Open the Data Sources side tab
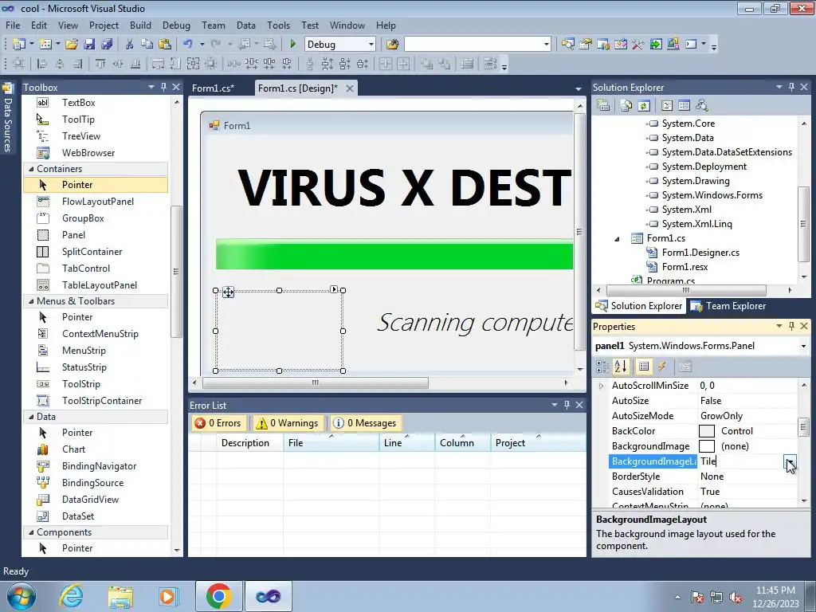Screen dimensions: 816x612 tap(7, 119)
